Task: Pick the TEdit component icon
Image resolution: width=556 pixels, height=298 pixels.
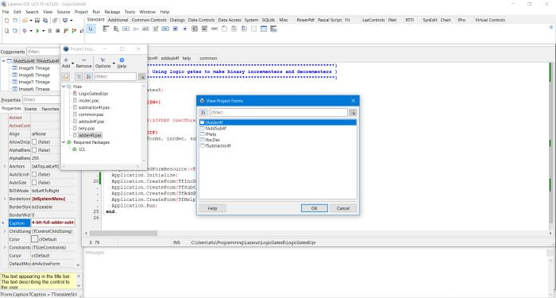Action: (x=145, y=29)
